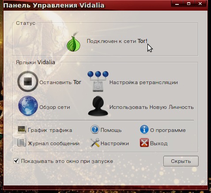The height and width of the screenshot is (193, 211).
Task: Click the blue question mark help icon
Action: [x=95, y=130]
